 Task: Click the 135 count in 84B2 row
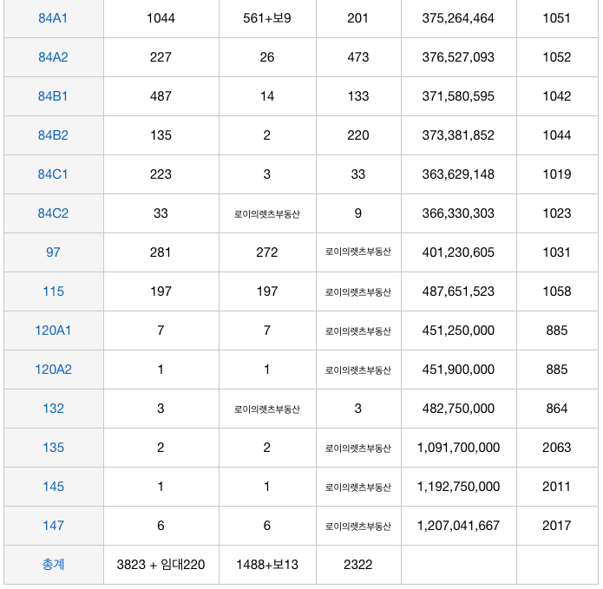[x=161, y=135]
